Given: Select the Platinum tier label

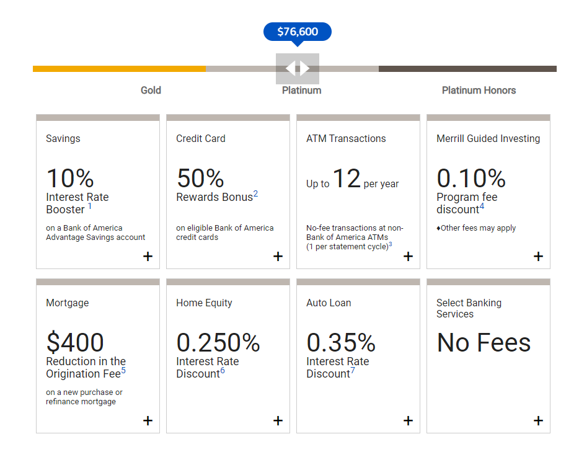Looking at the screenshot, I should (302, 91).
